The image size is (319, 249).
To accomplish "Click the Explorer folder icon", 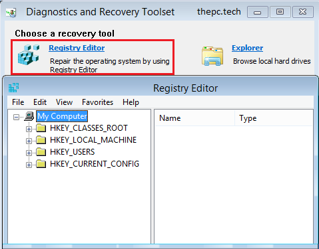I will click(212, 56).
